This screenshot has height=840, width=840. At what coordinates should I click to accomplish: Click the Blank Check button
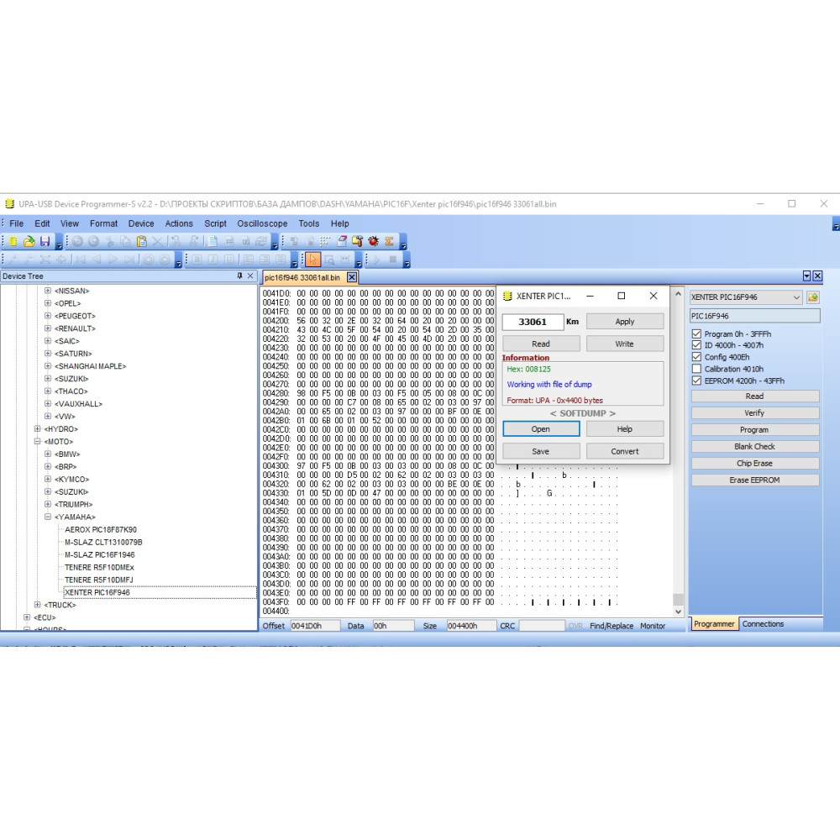(755, 446)
